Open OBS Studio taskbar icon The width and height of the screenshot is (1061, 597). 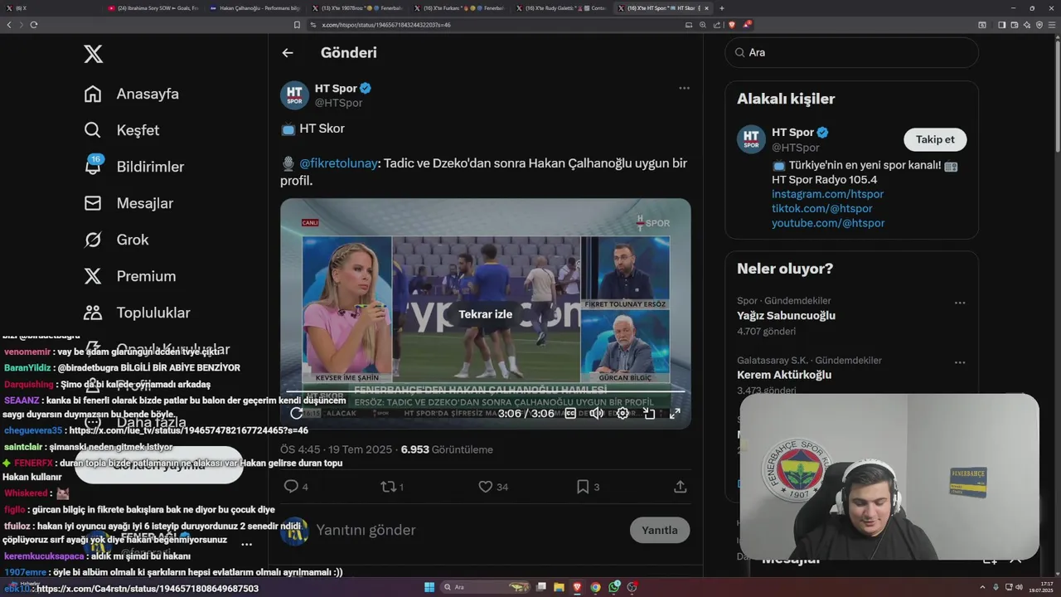click(x=632, y=587)
